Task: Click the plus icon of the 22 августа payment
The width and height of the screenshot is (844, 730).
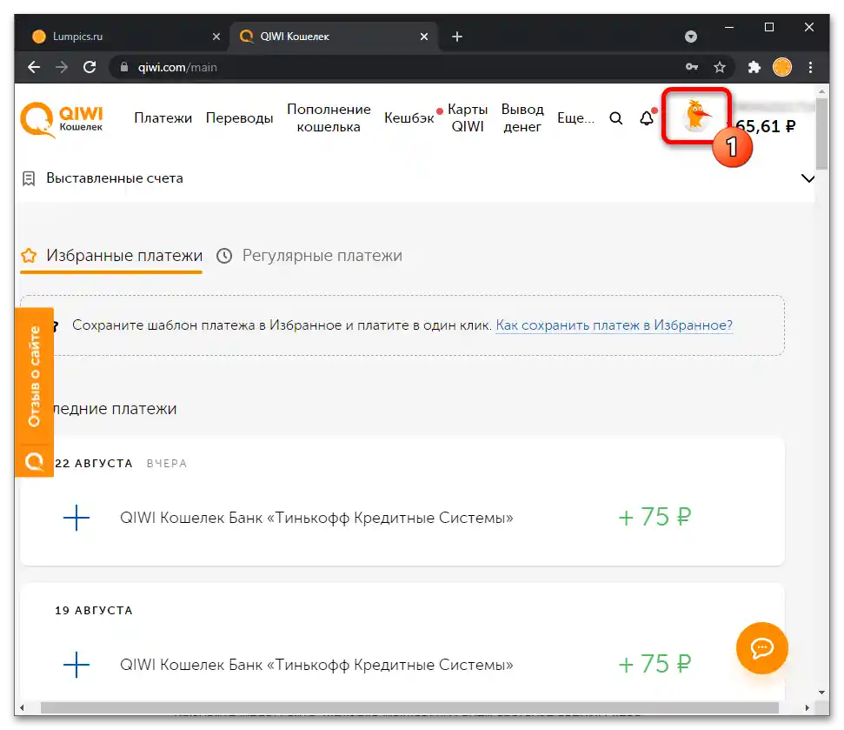Action: click(76, 517)
